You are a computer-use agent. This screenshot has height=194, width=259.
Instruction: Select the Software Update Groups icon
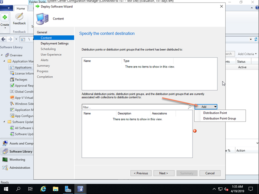pos(12,134)
